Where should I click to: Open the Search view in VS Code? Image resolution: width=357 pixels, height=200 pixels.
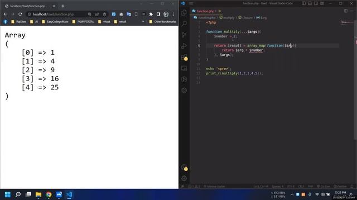[x=184, y=23]
